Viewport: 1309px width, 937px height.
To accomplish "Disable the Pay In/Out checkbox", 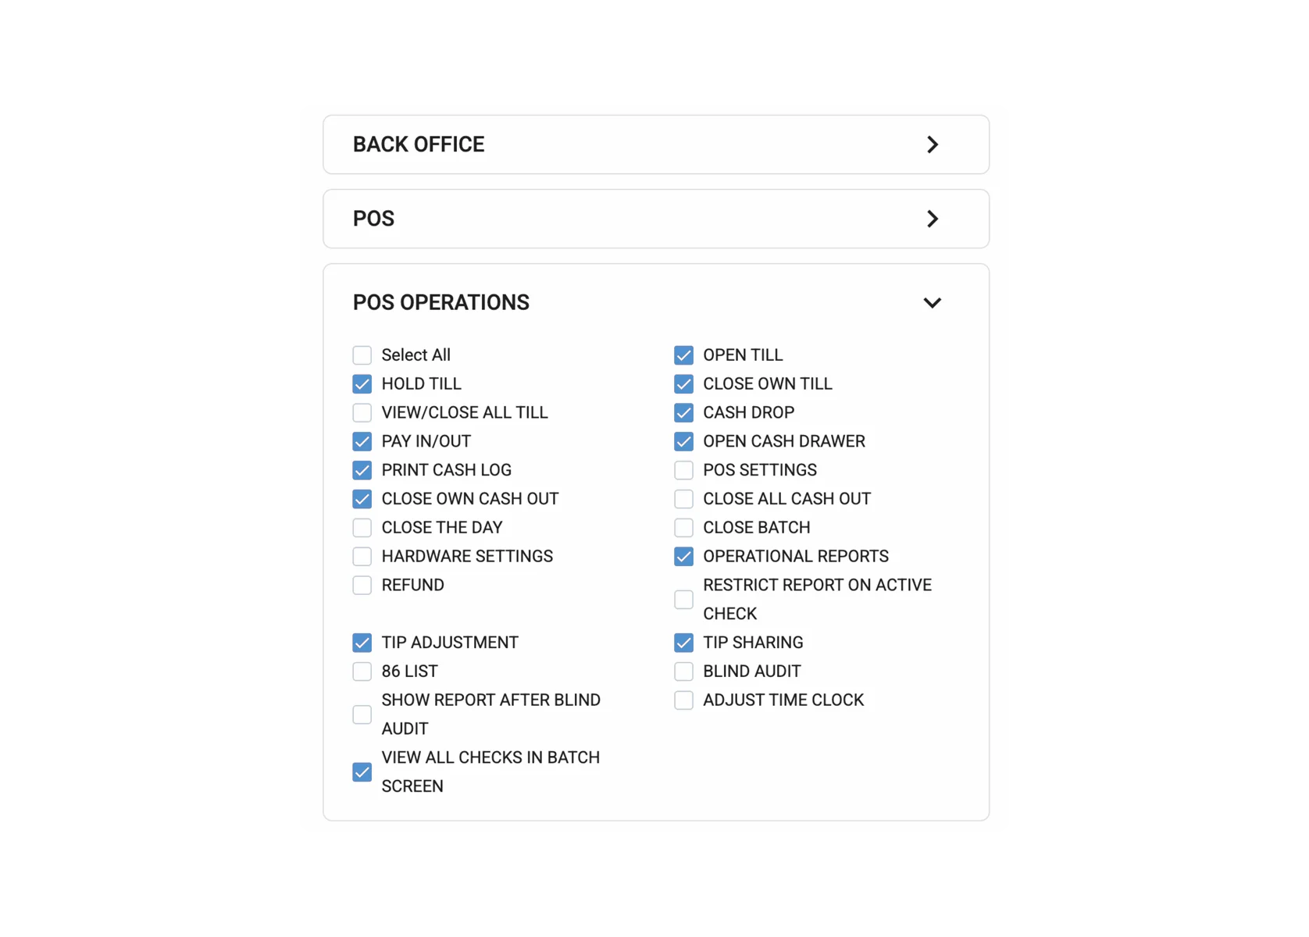I will click(362, 441).
